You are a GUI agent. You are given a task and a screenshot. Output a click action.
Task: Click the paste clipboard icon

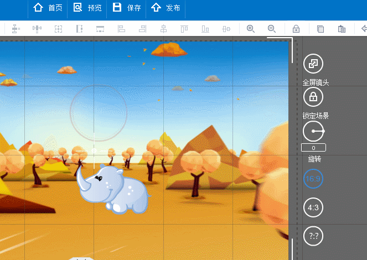(342, 29)
